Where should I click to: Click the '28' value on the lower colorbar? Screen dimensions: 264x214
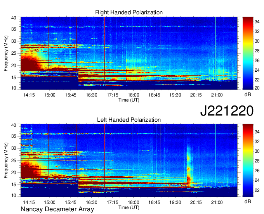257,161
